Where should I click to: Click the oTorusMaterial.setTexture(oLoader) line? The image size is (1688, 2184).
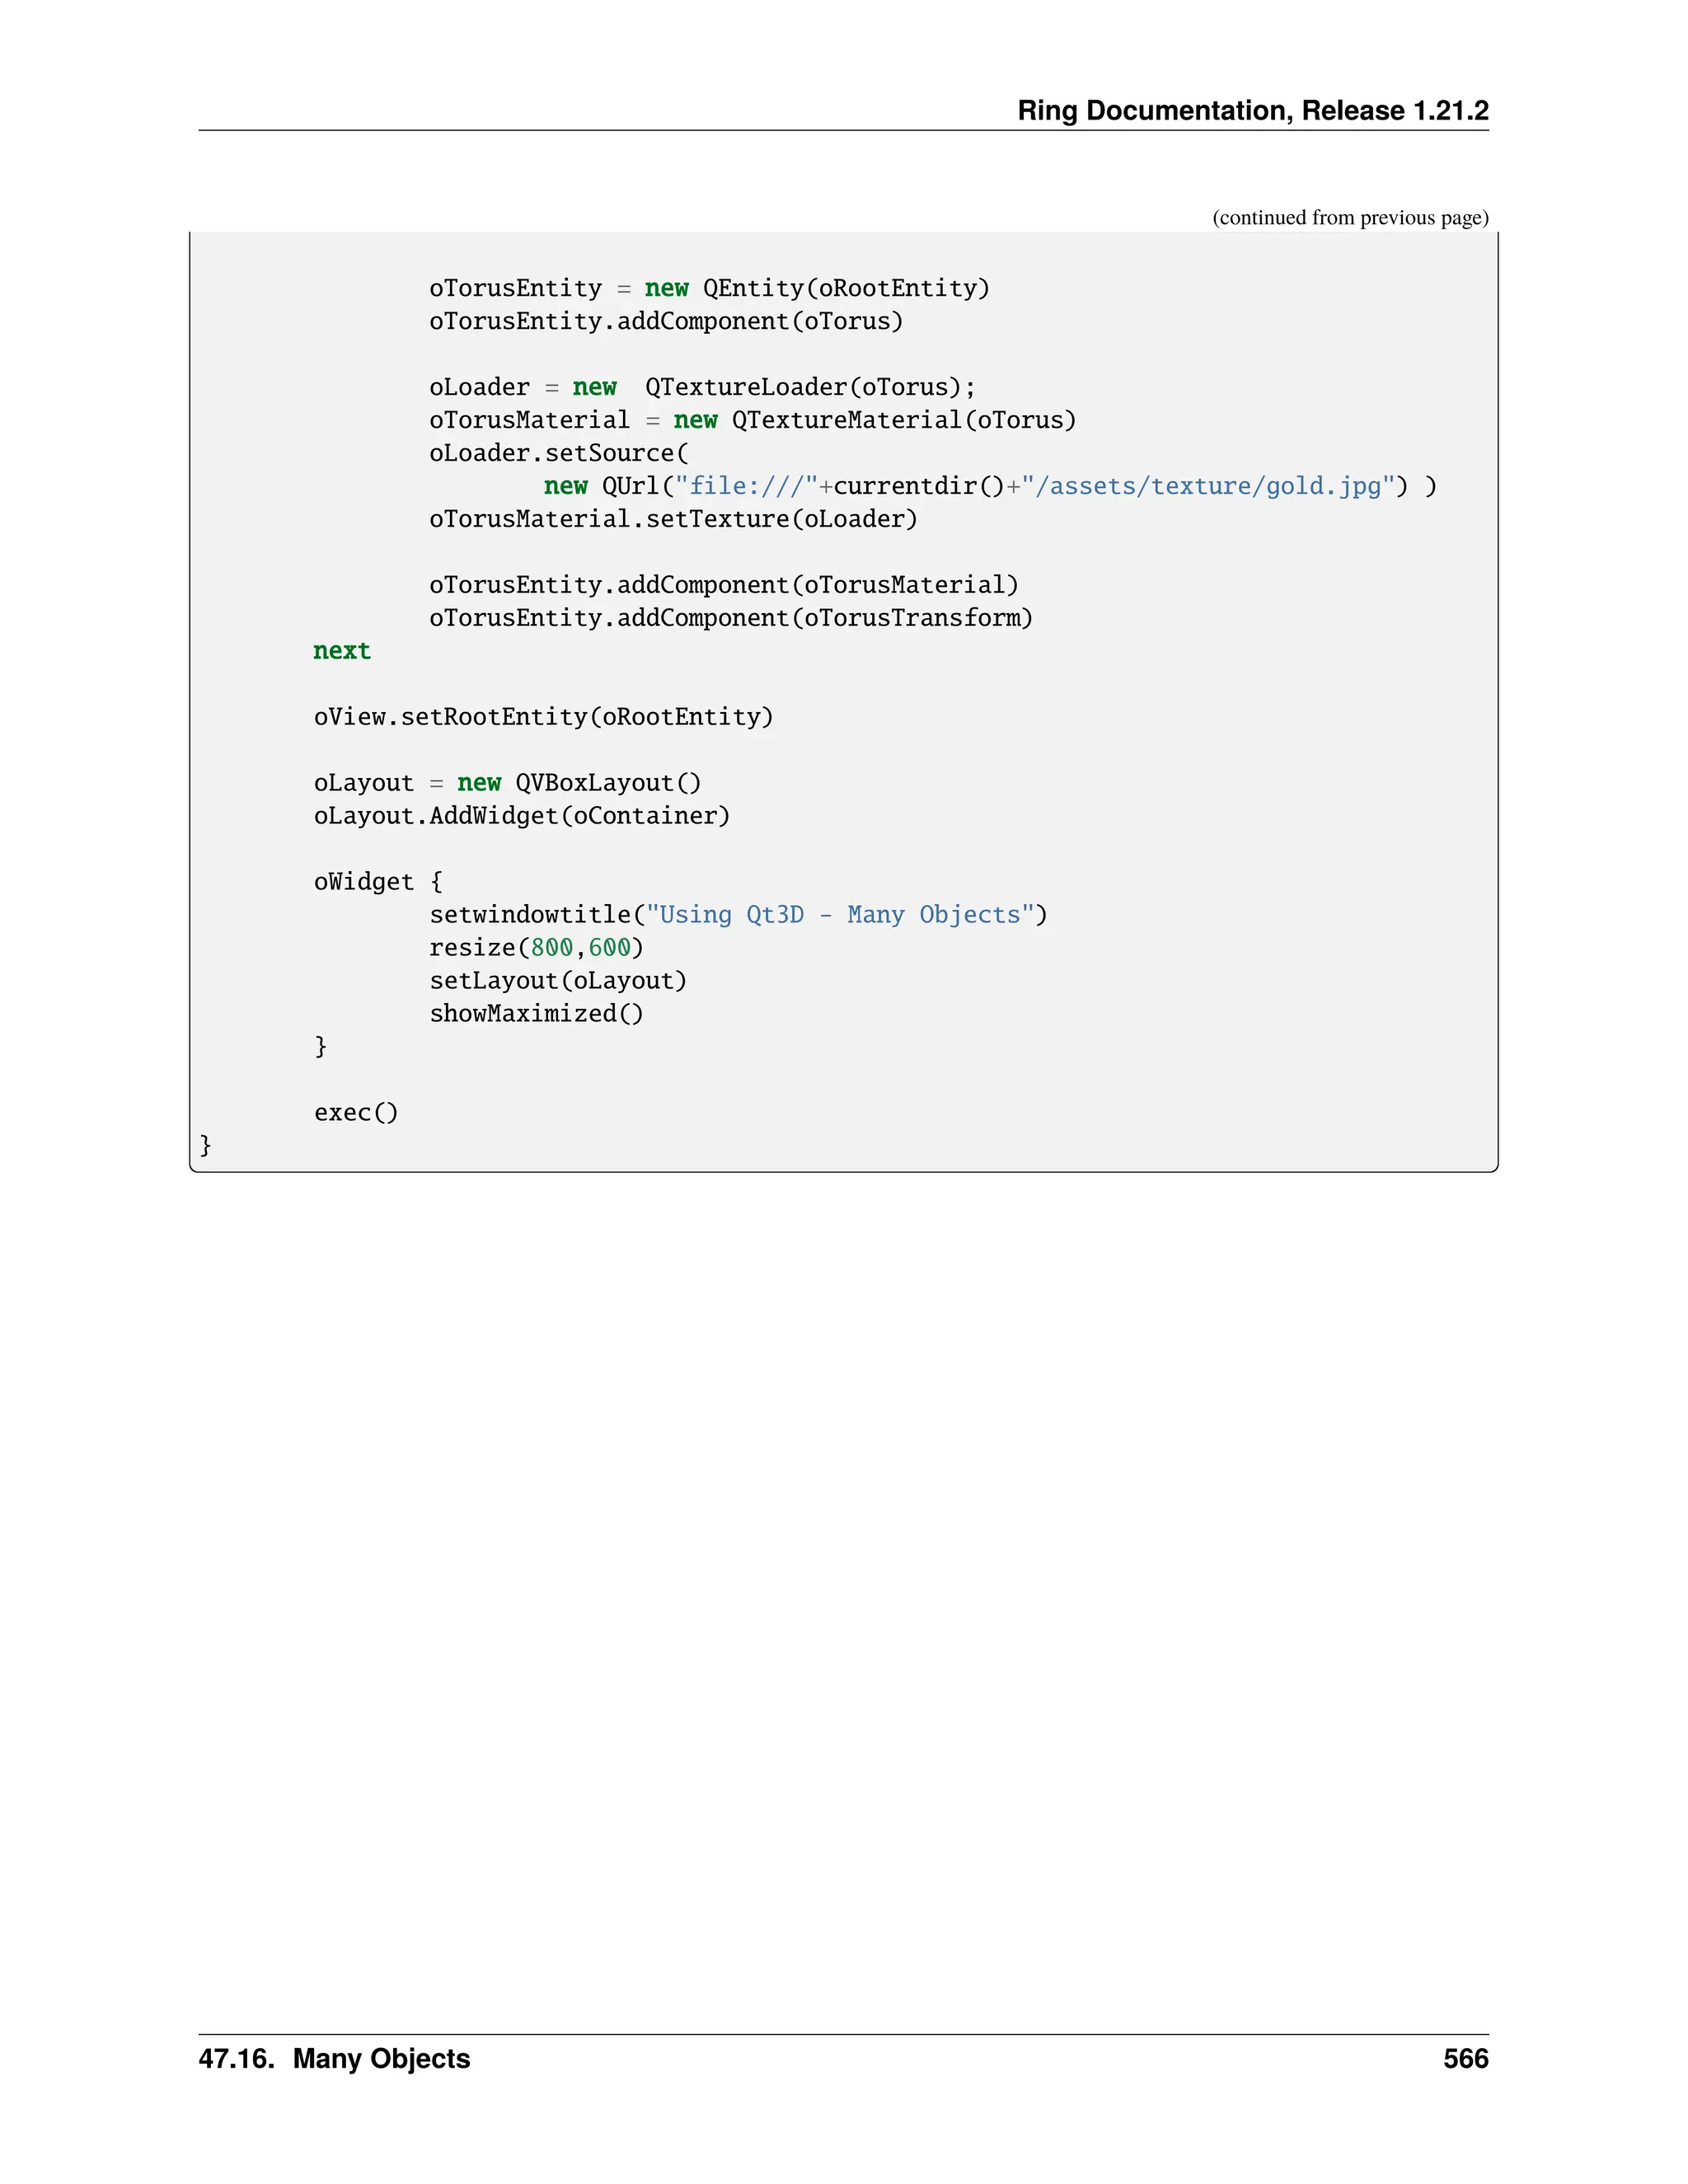672,519
